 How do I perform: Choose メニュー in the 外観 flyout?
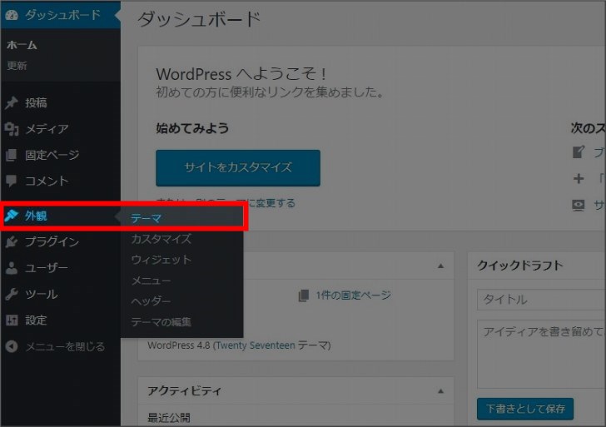(x=151, y=281)
